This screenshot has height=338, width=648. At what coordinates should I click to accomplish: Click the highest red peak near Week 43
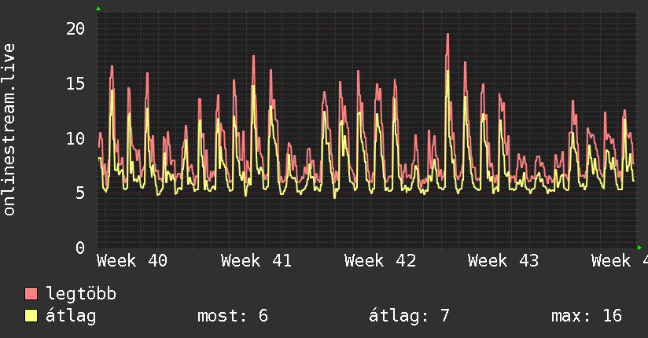(447, 35)
